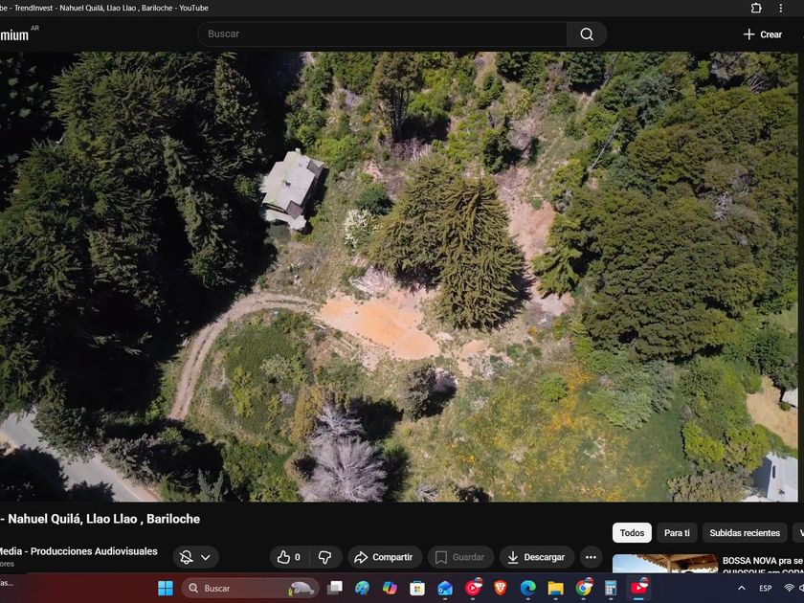Show hidden system tray icons
This screenshot has height=603, width=804.
741,588
